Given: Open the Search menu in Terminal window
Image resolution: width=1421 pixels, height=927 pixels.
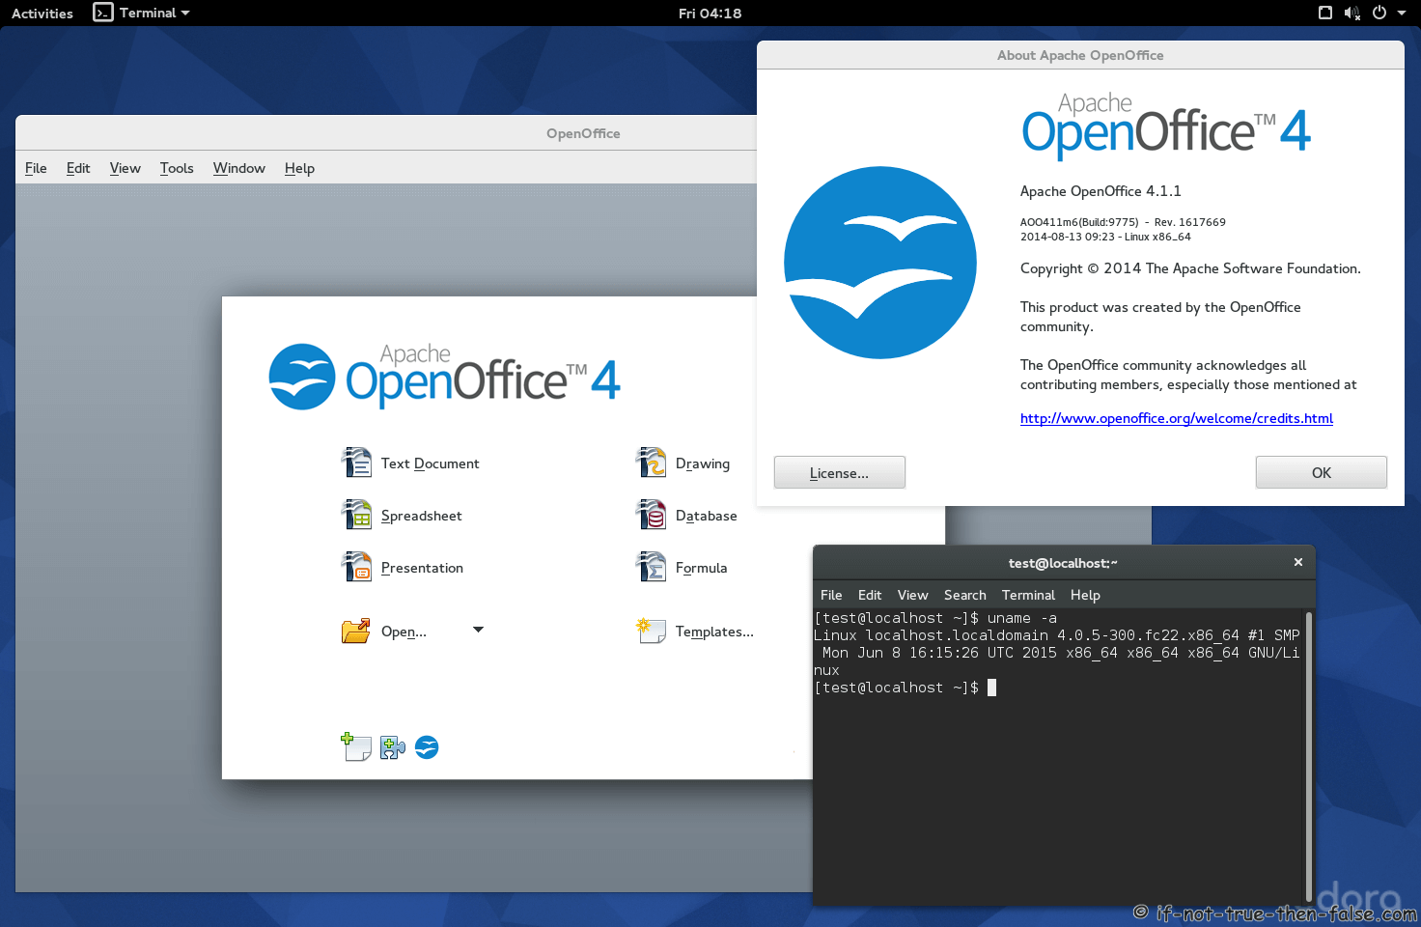Looking at the screenshot, I should (x=965, y=595).
